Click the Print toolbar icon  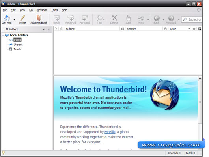[x=141, y=18]
